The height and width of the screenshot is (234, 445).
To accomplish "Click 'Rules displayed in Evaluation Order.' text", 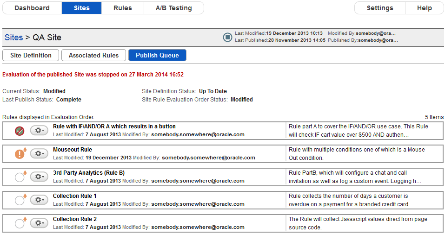I will [48, 117].
